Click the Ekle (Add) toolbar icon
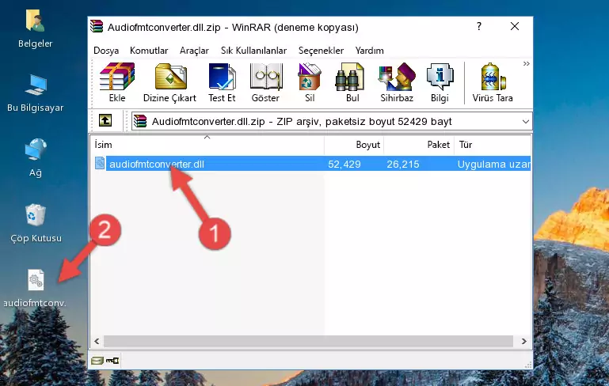The height and width of the screenshot is (386, 609). (117, 82)
